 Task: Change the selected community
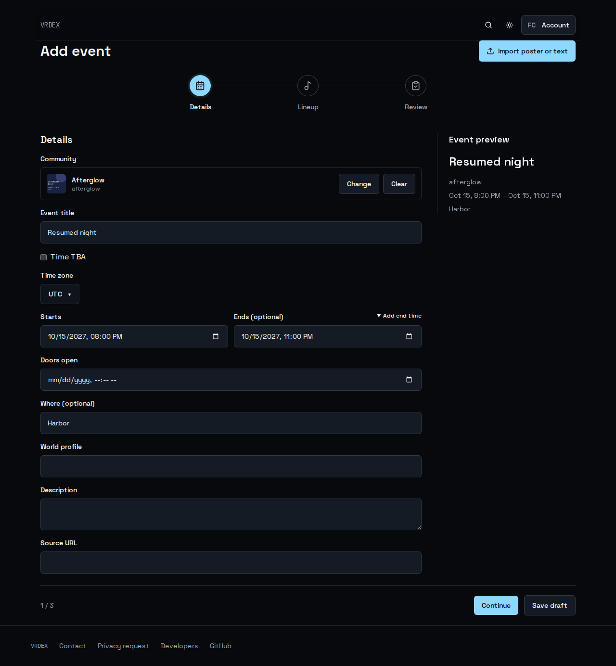coord(359,184)
